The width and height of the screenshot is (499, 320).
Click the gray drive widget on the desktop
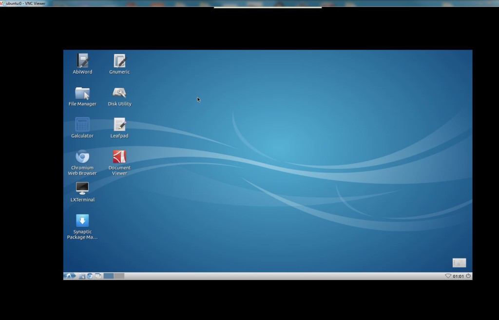point(459,263)
